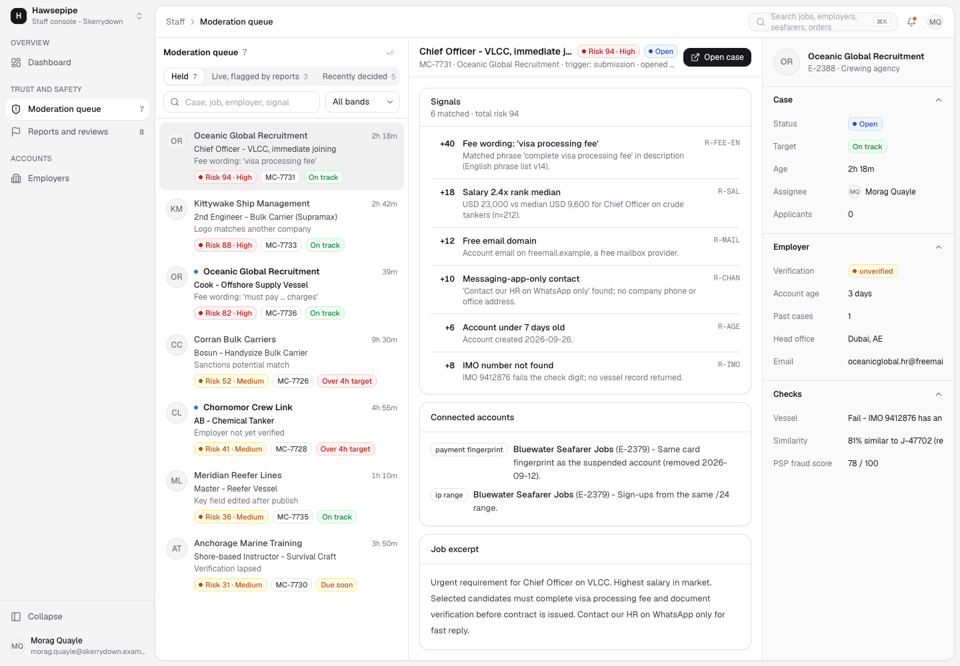Click the Collapse sidebar icon
The height and width of the screenshot is (666, 960).
(x=16, y=617)
